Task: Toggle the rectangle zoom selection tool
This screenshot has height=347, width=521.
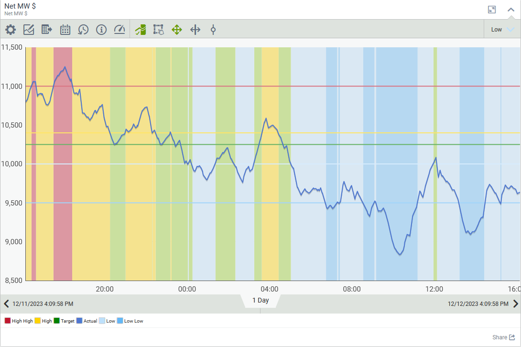Action: (x=159, y=30)
